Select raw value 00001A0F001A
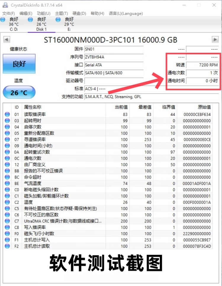Viewport: 222px width, 286px height. pos(197,184)
